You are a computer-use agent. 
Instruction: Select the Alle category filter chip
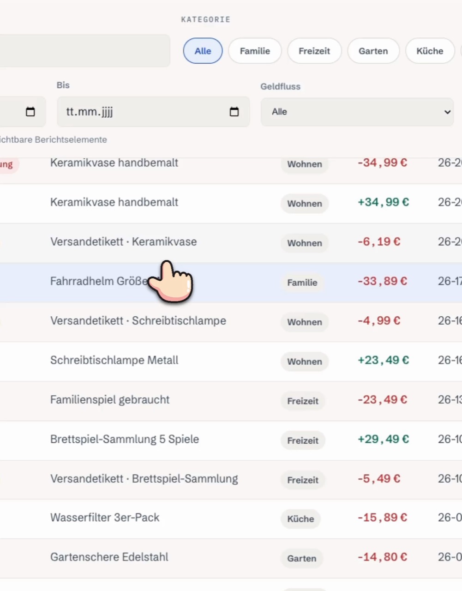203,51
